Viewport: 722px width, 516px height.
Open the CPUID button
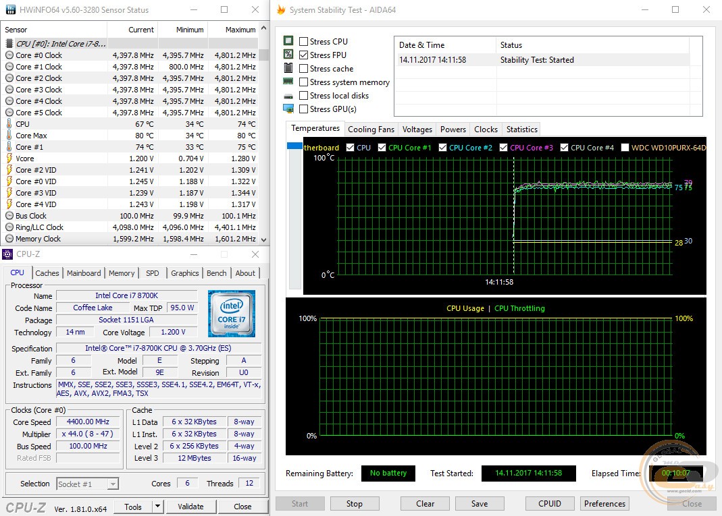(x=550, y=504)
